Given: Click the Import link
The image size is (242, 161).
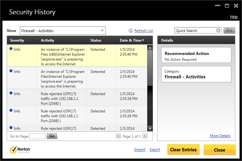Looking at the screenshot, I should coord(140,149).
